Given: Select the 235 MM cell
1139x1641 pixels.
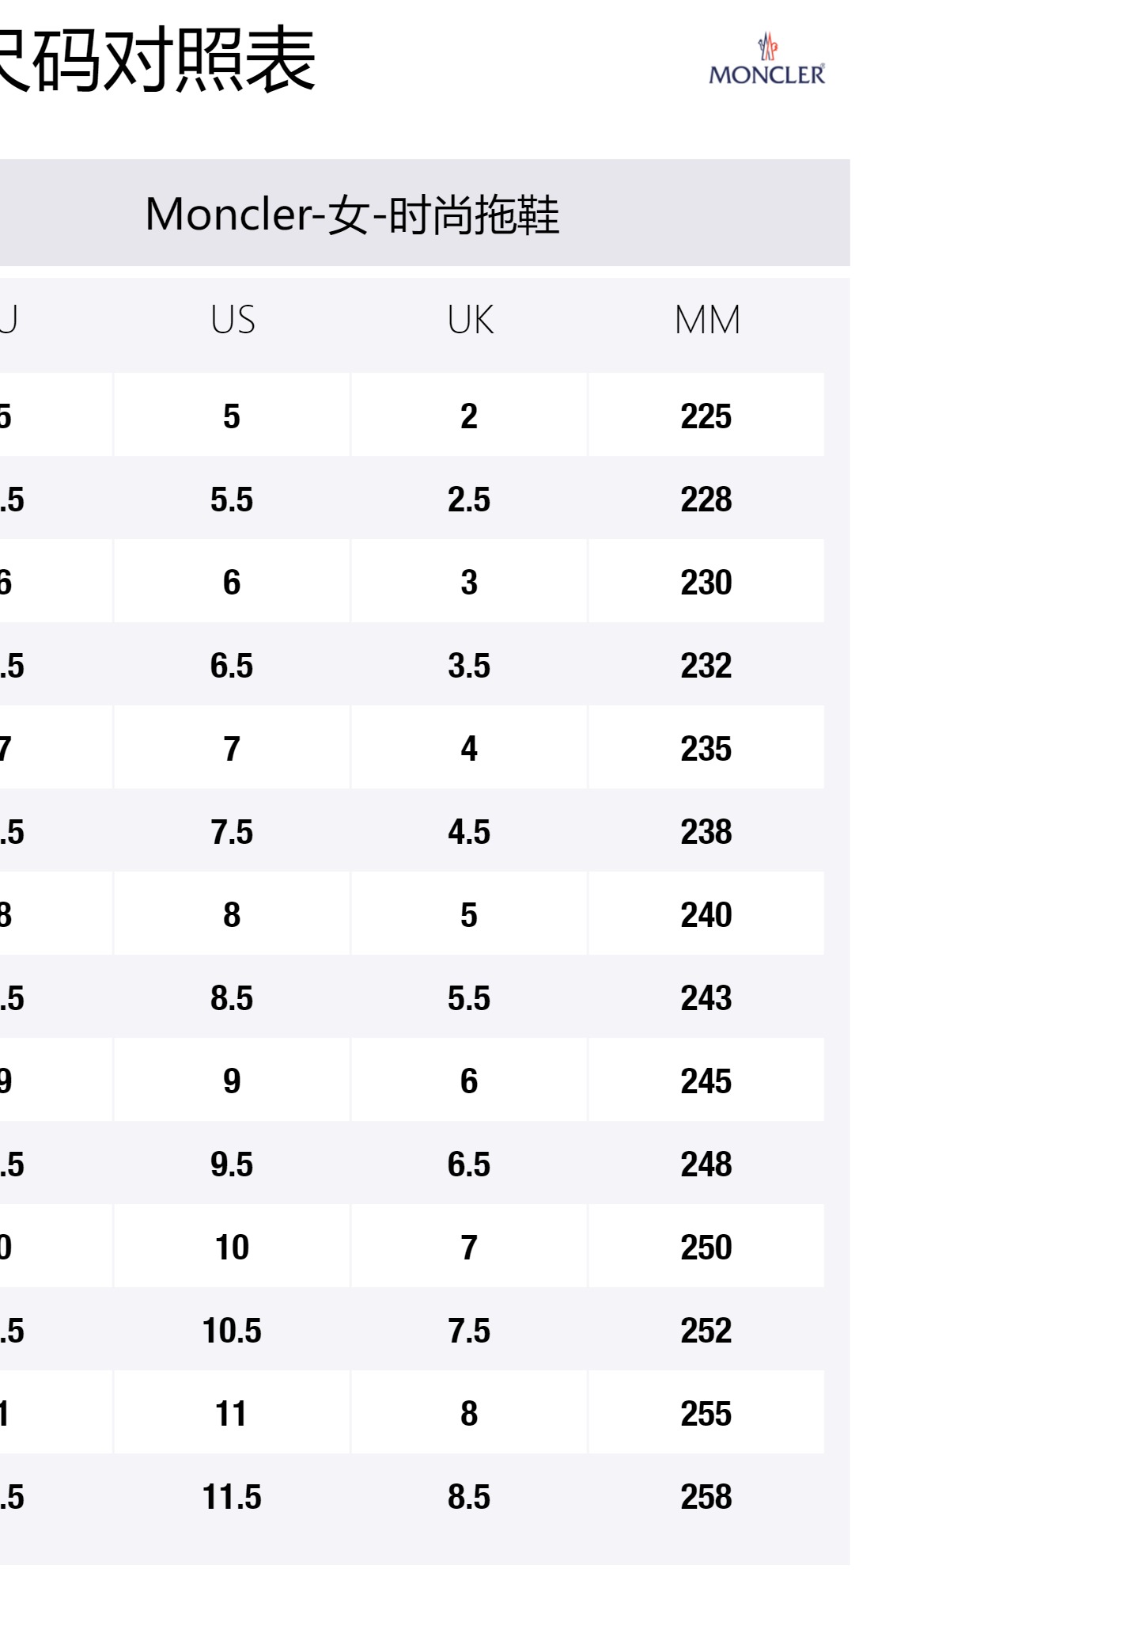Looking at the screenshot, I should 706,749.
